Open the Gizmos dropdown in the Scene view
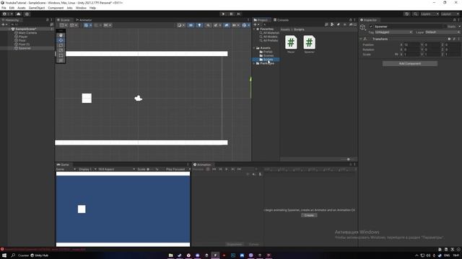 pyautogui.click(x=245, y=25)
